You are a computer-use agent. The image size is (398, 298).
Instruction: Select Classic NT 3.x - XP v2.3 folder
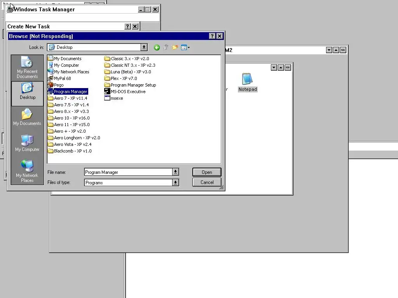pyautogui.click(x=130, y=65)
